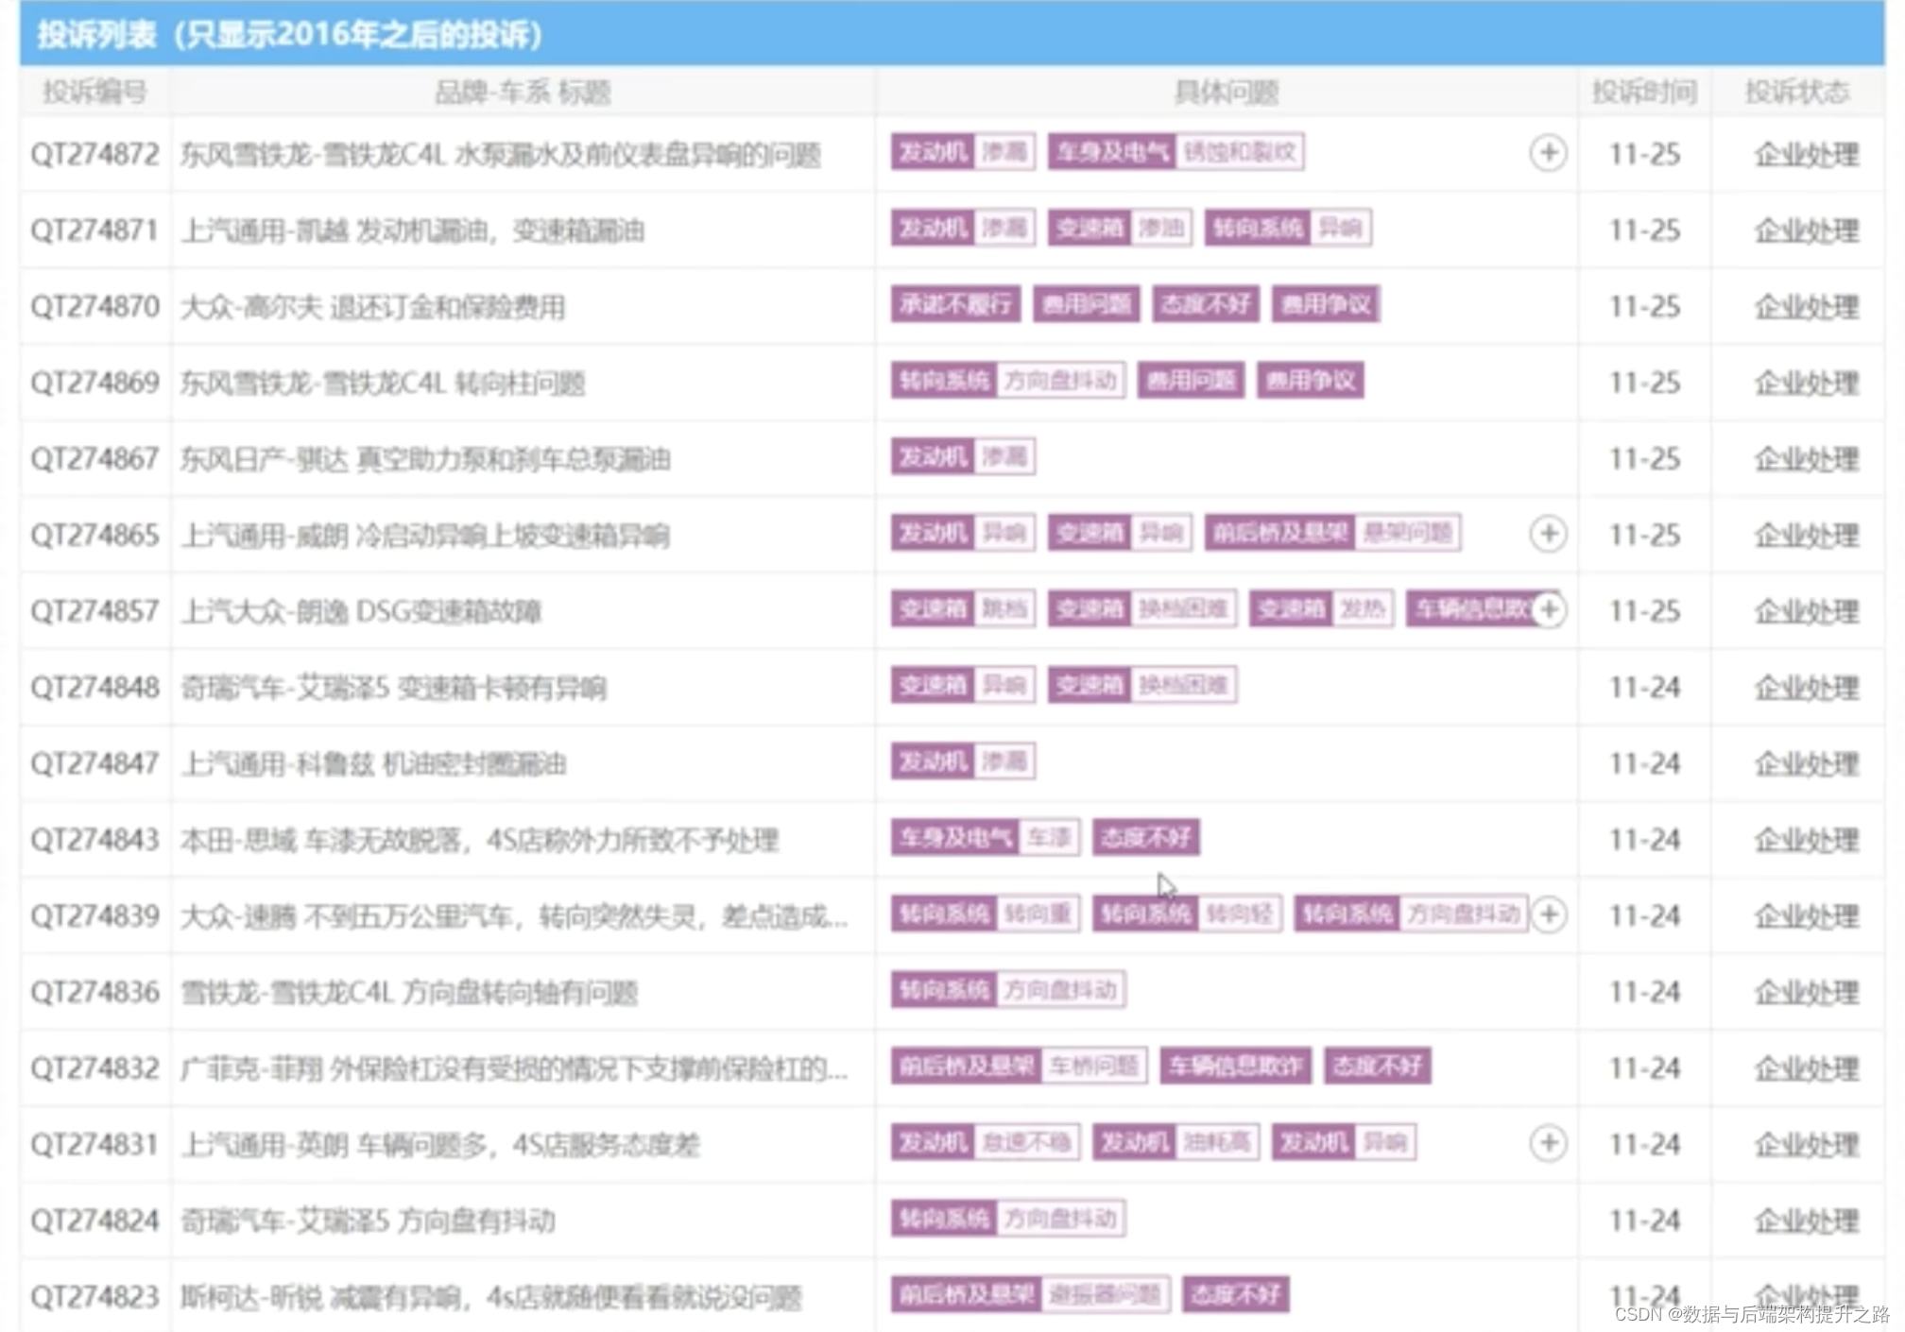Select 车辆信息欺诈 tag in QT274832 row
This screenshot has width=1905, height=1332.
tap(1234, 1067)
